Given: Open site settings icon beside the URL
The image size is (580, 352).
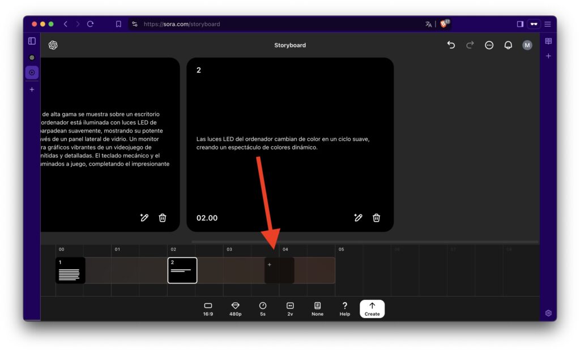Looking at the screenshot, I should click(x=135, y=24).
